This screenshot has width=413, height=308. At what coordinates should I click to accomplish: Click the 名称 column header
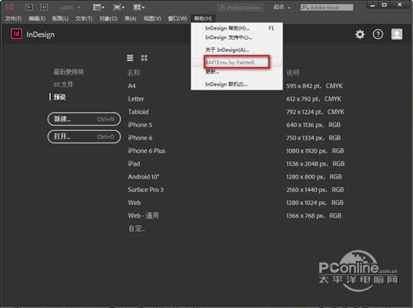(x=134, y=73)
